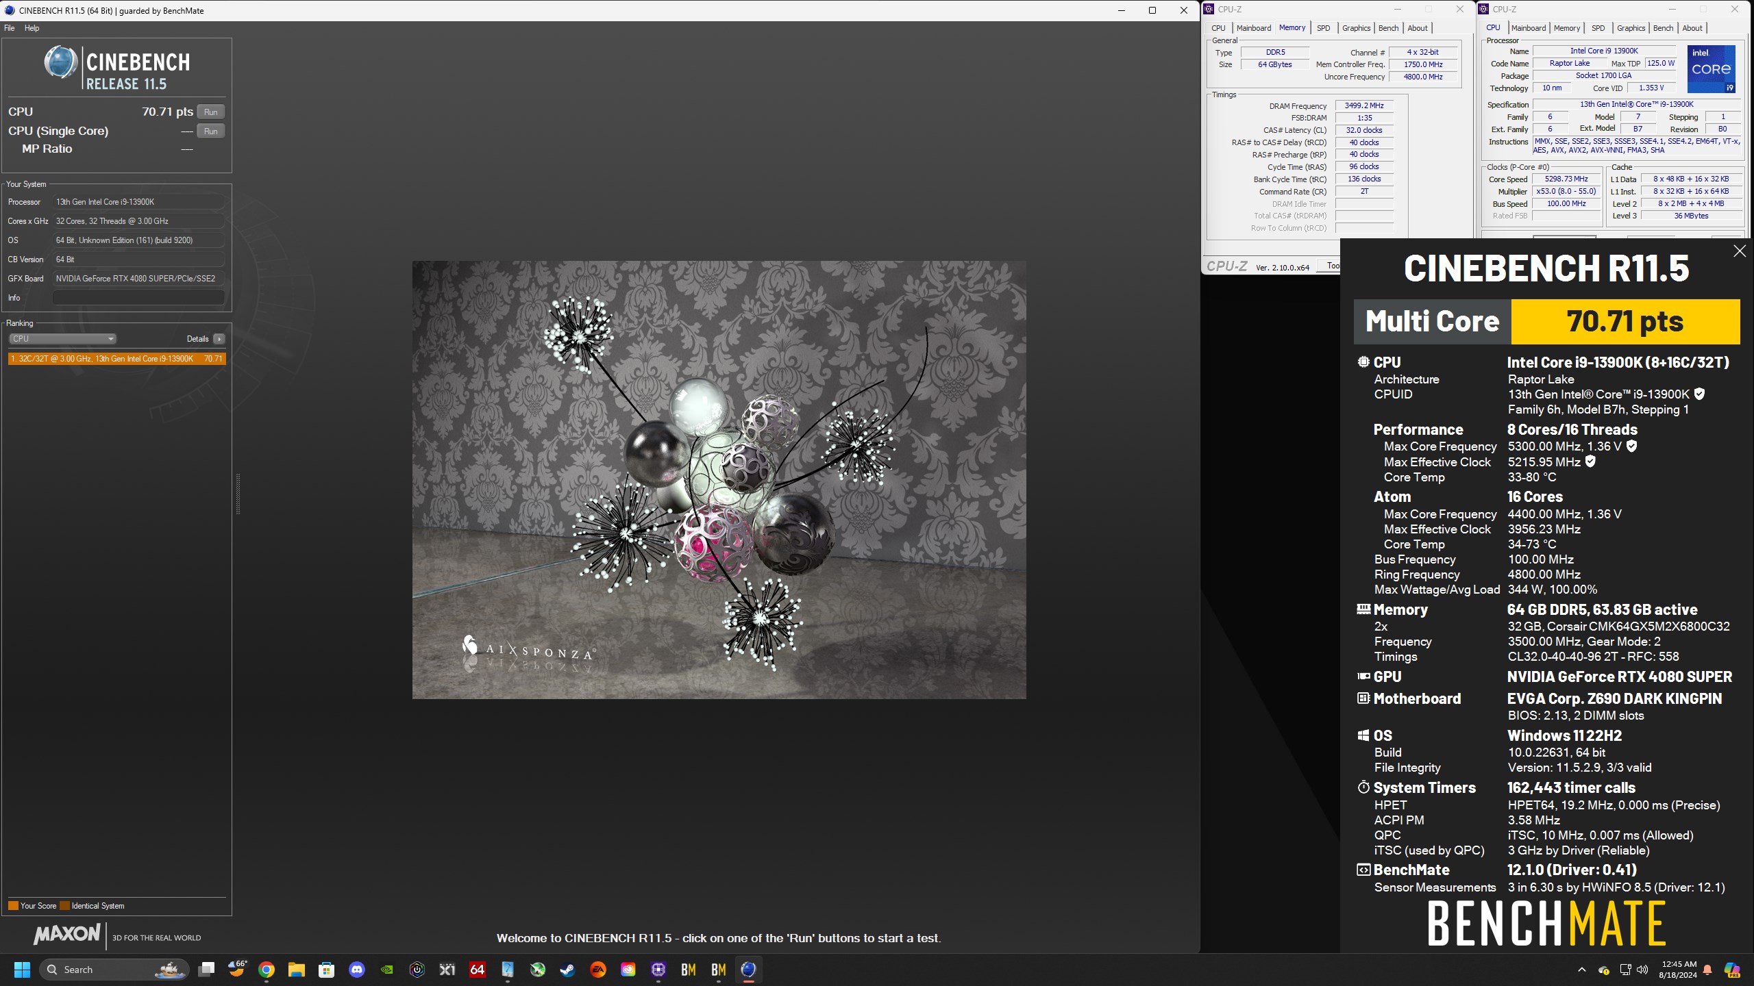The image size is (1754, 986).
Task: Run the CPU (Single Core) test
Action: click(x=211, y=131)
